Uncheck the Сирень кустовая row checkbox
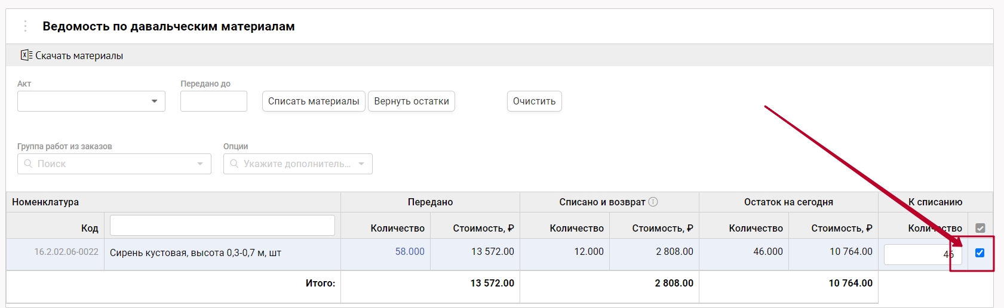The height and width of the screenshot is (308, 1004). (x=980, y=252)
